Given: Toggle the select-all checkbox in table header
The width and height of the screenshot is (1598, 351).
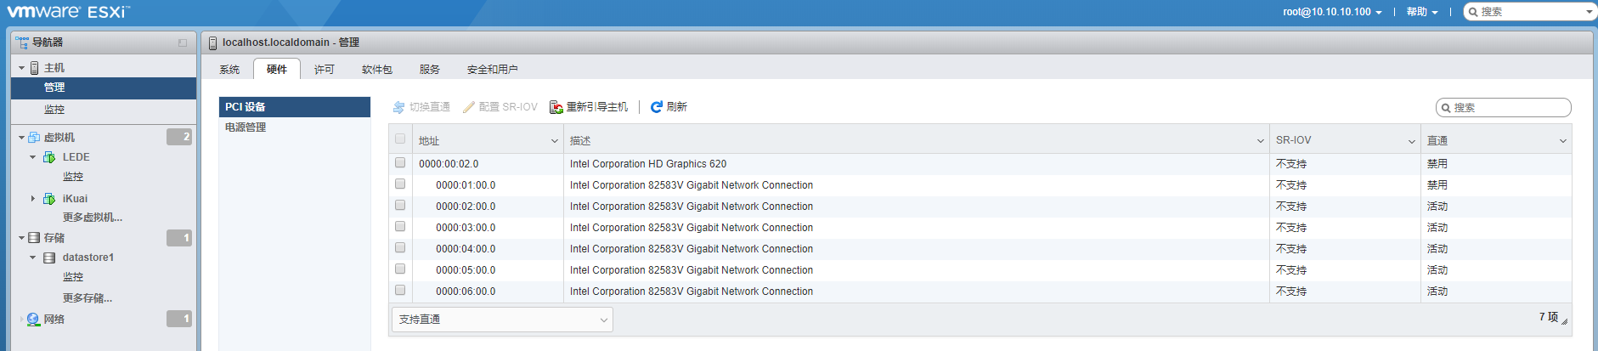Looking at the screenshot, I should [x=400, y=139].
